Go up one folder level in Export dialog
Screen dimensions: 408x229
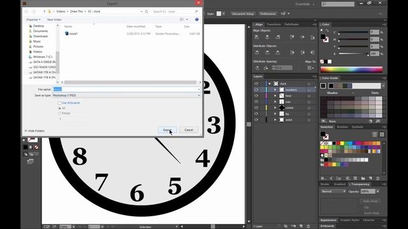click(44, 11)
